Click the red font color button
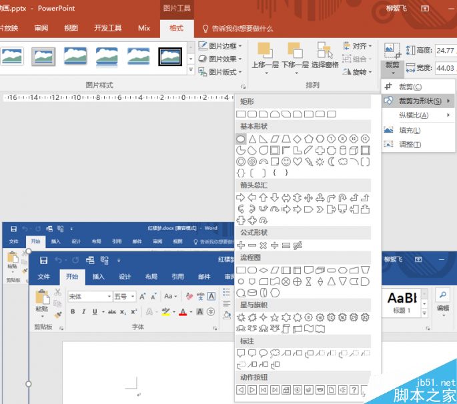Image resolution: width=457 pixels, height=404 pixels. tap(183, 312)
